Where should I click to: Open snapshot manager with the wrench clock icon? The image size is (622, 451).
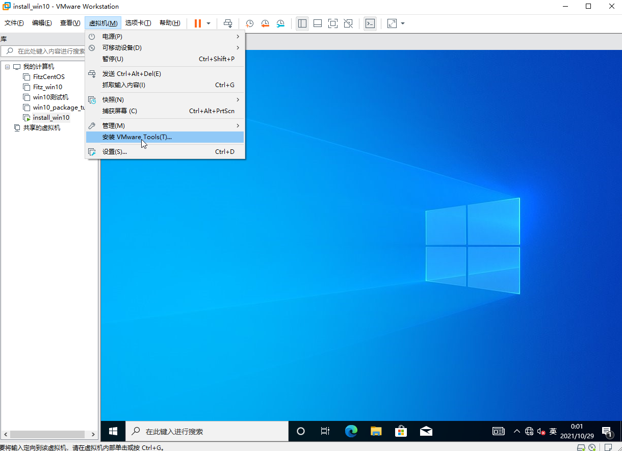tap(281, 23)
